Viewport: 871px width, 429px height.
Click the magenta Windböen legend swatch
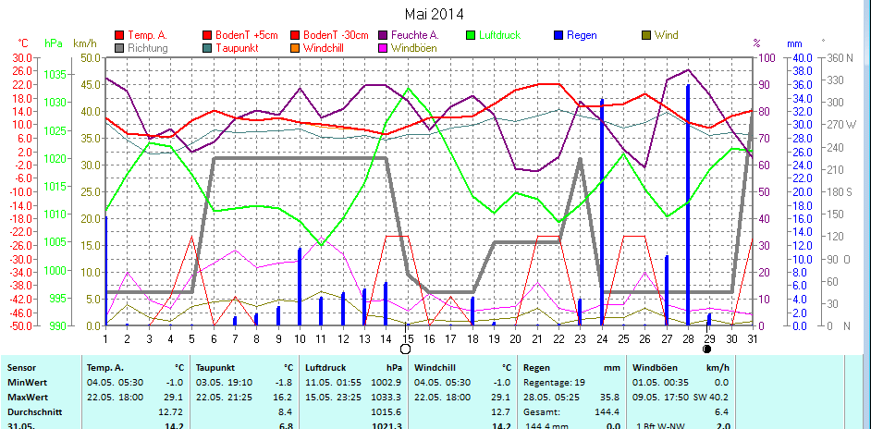[x=383, y=48]
